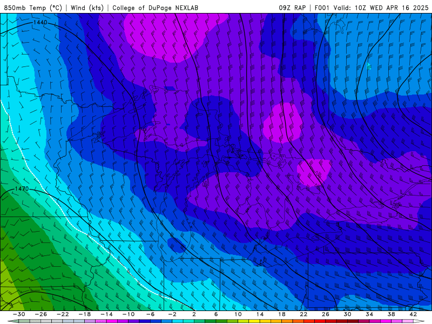Viewport: 432px width, 324px height.
Task: Click the left arrow end of color bar
Action: tap(13, 321)
